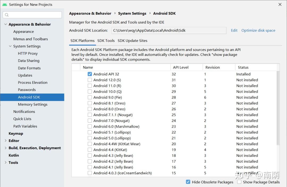
Task: Click the Android Studio logo icon
Action: (x=5, y=5)
